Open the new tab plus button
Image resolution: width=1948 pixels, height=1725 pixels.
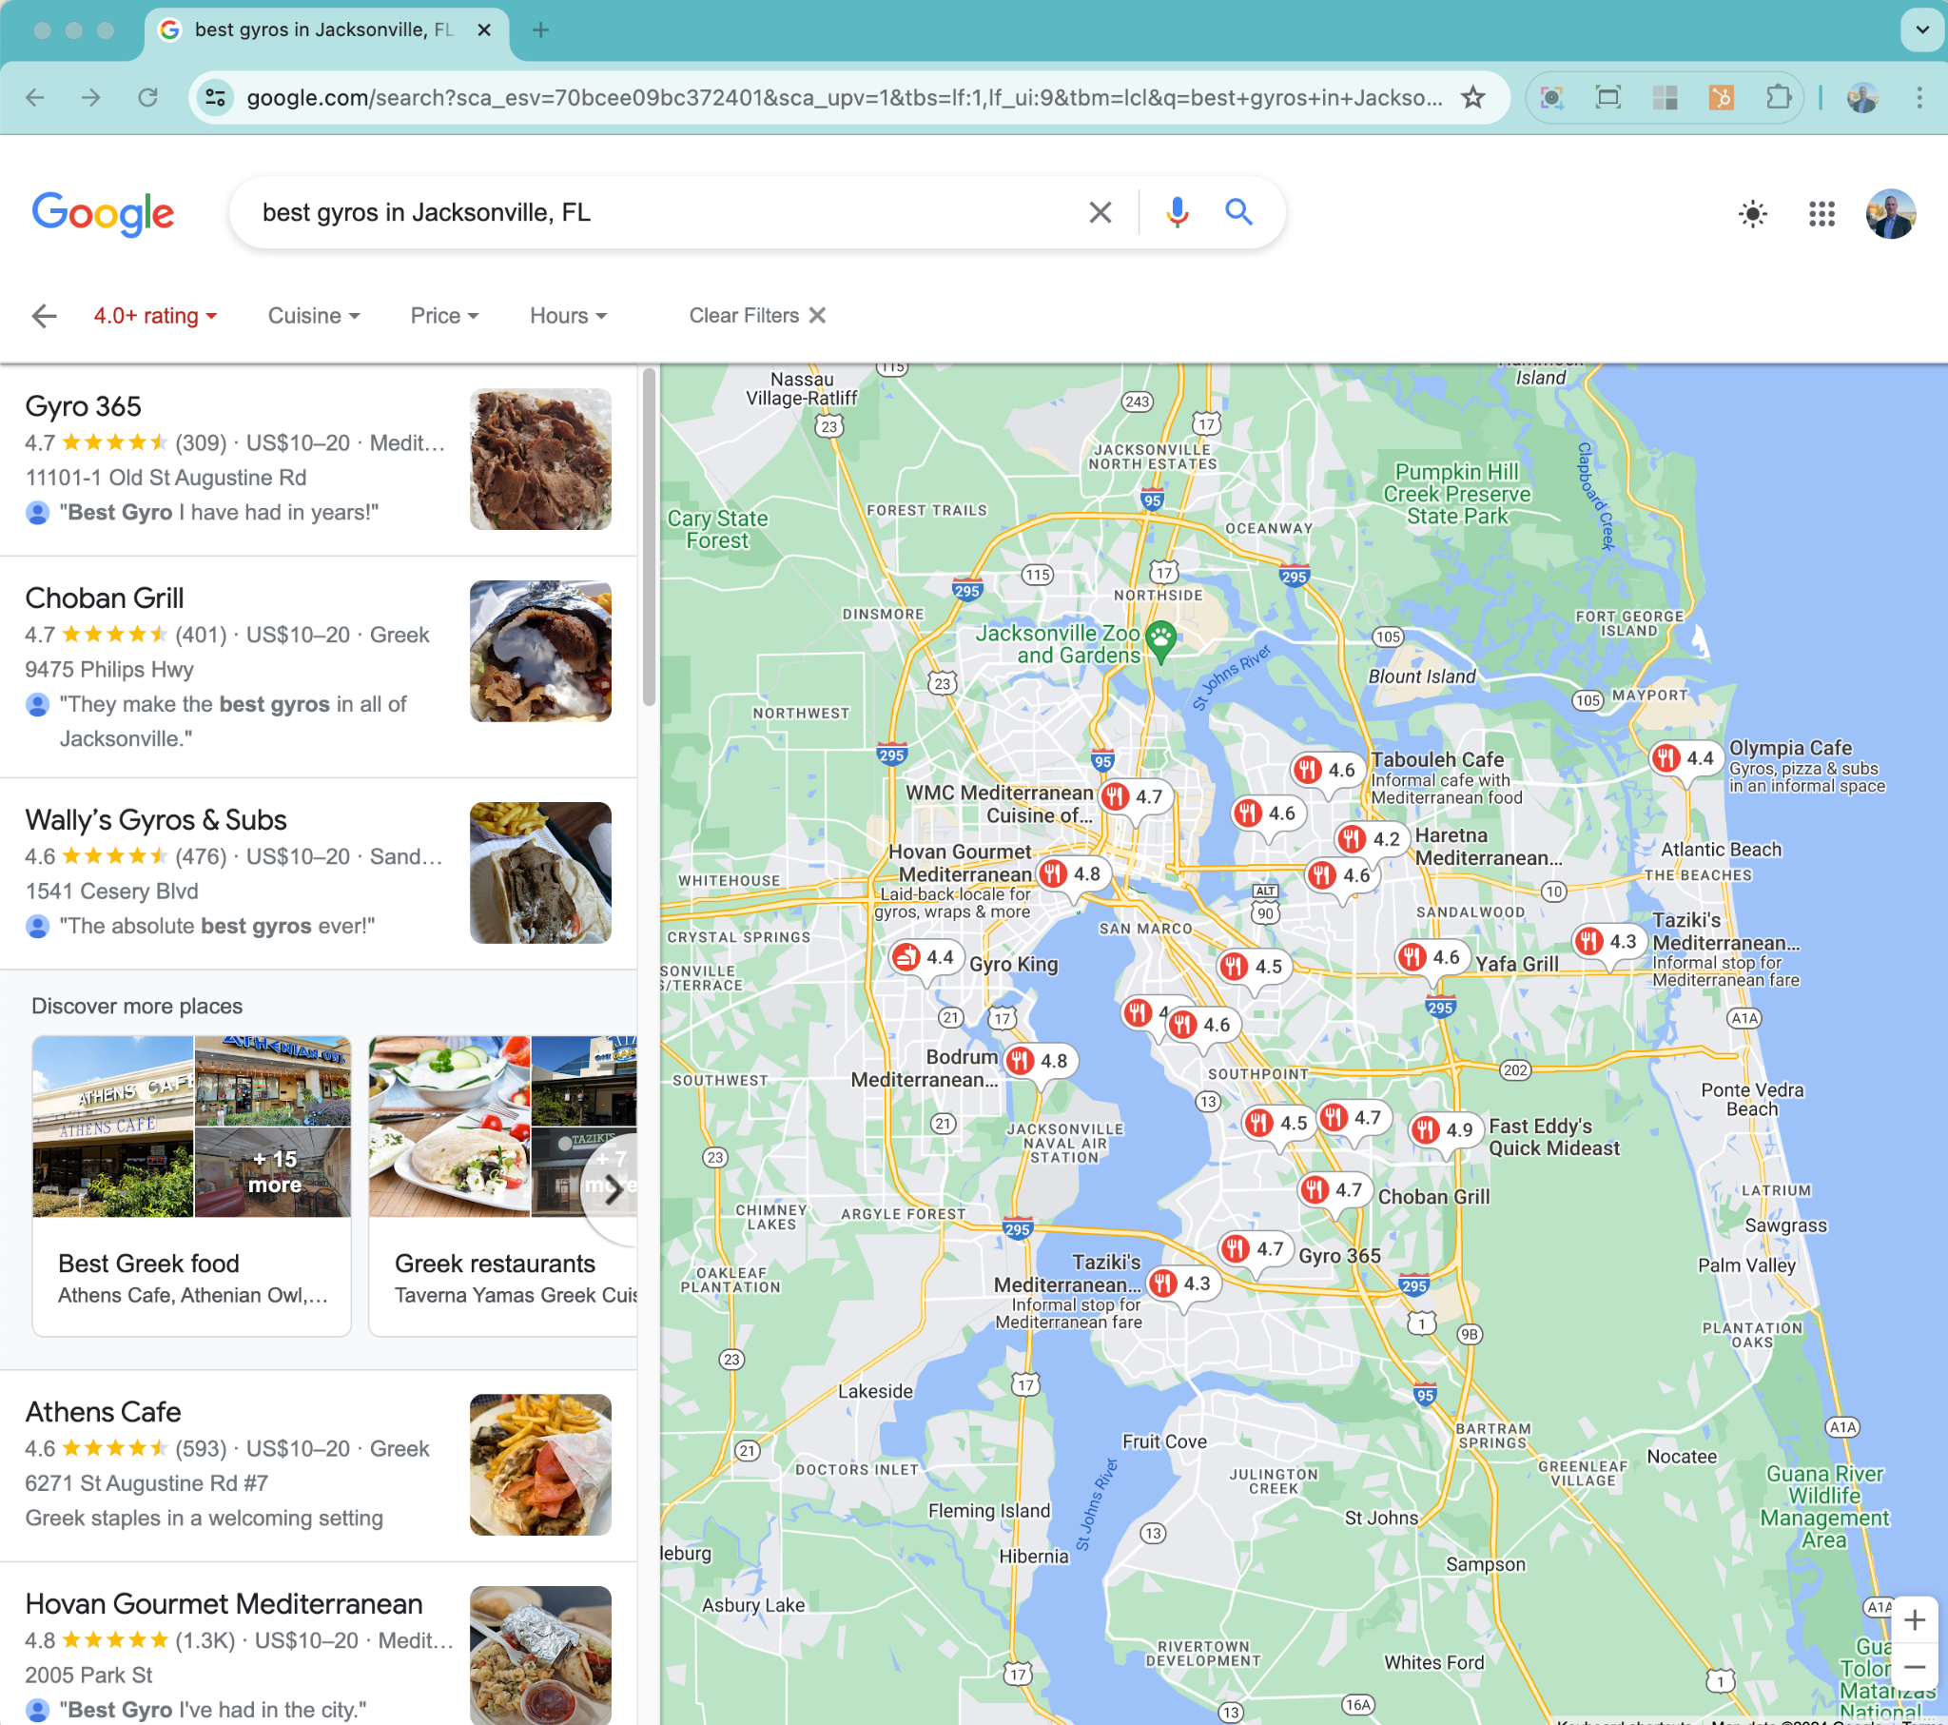click(540, 29)
